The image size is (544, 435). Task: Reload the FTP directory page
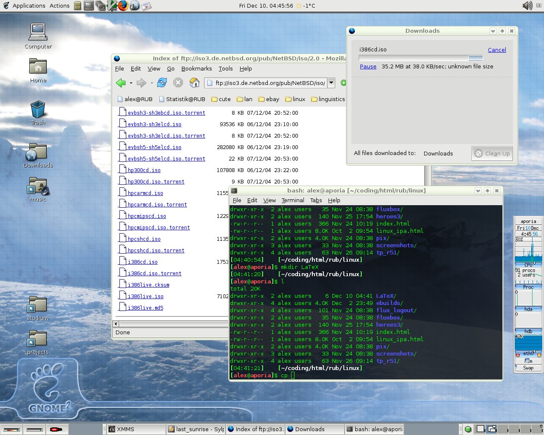pyautogui.click(x=162, y=83)
